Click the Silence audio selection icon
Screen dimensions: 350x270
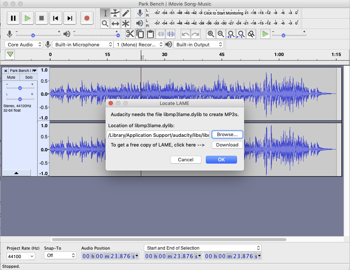[x=171, y=34]
